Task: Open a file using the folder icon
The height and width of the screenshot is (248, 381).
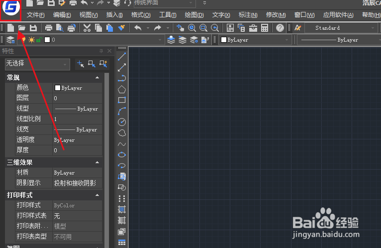Action: tap(22, 28)
